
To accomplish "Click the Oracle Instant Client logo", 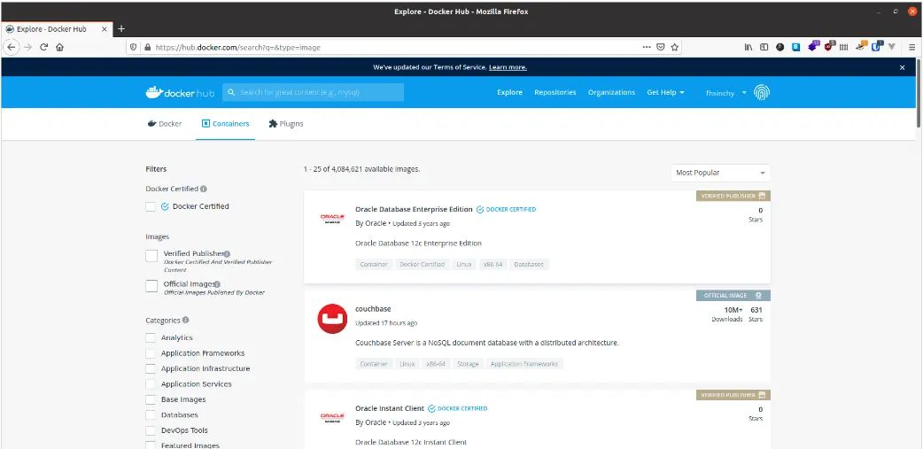I will (332, 418).
